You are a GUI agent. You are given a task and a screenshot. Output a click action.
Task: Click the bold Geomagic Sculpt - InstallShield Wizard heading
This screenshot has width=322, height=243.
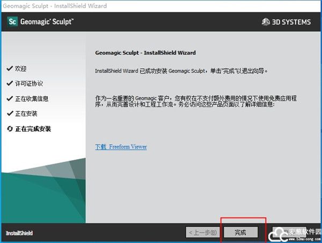[x=145, y=53]
